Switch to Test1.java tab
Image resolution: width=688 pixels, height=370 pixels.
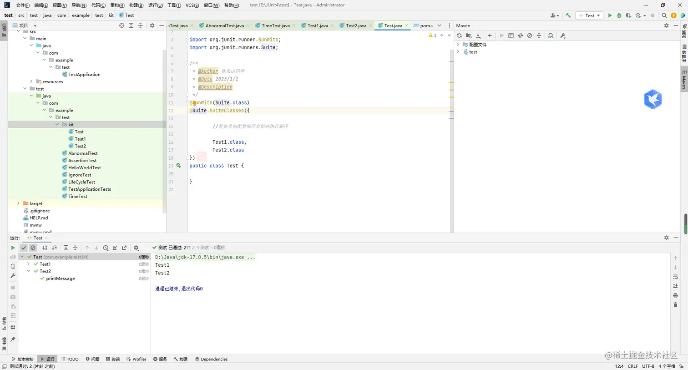click(x=318, y=25)
